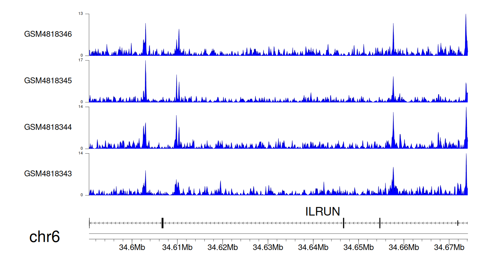Image resolution: width=493 pixels, height=256 pixels.
Task: Click the ILRUN gene name
Action: click(x=322, y=212)
